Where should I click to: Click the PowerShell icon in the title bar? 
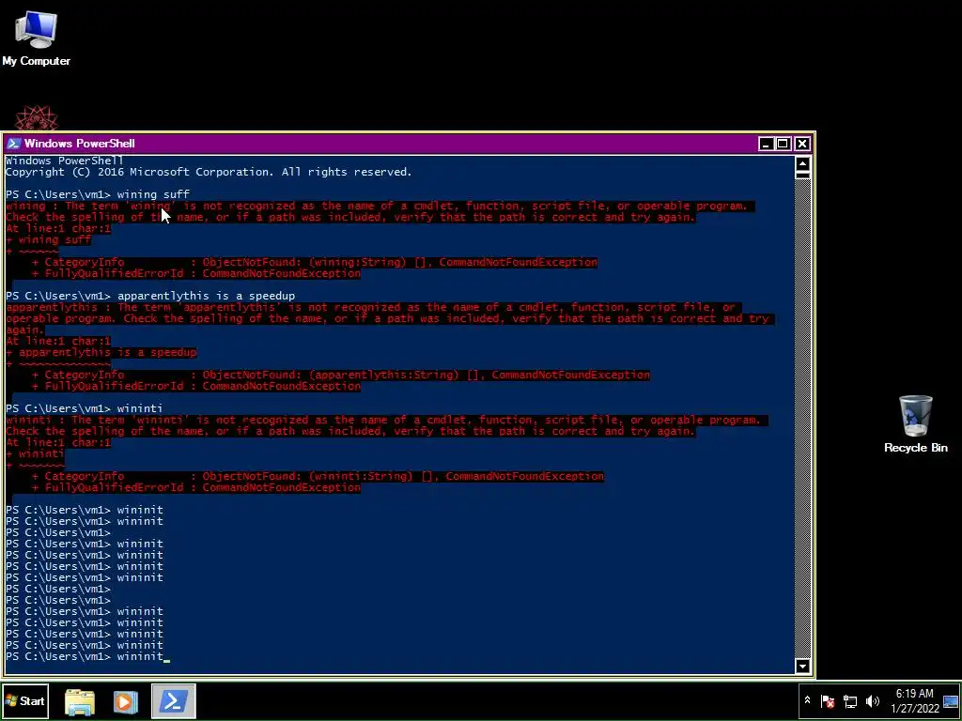[x=13, y=144]
